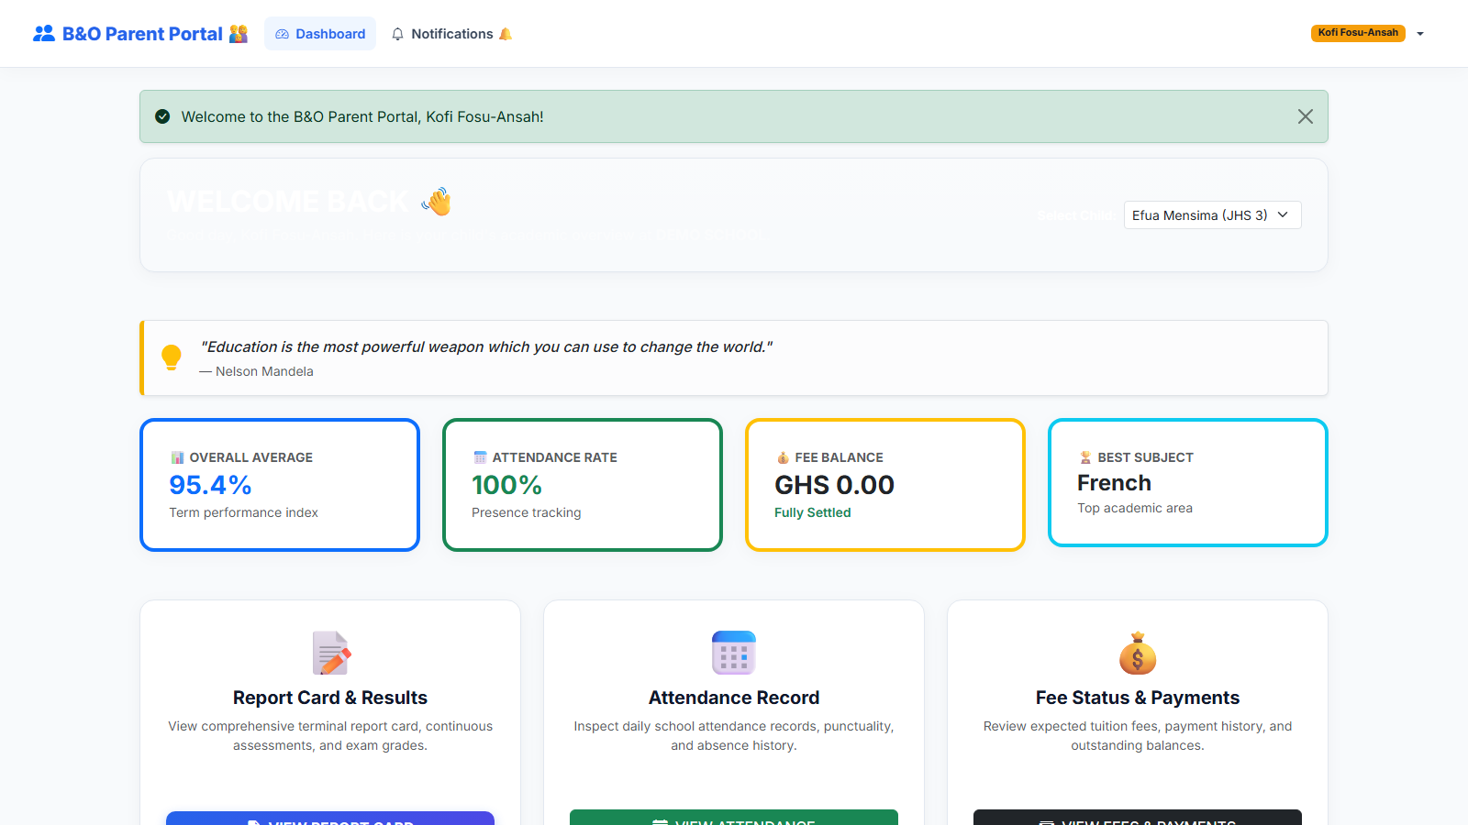This screenshot has height=825, width=1468.
Task: Click the B&O Parent Portal logo icon
Action: (x=44, y=34)
